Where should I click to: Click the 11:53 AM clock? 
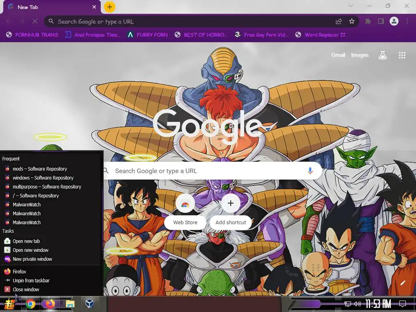[x=378, y=304]
